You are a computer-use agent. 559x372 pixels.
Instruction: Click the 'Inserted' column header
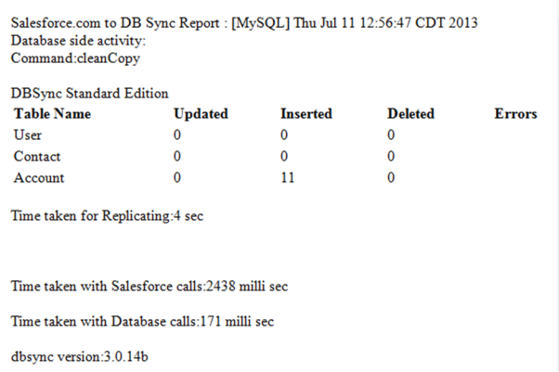click(306, 114)
